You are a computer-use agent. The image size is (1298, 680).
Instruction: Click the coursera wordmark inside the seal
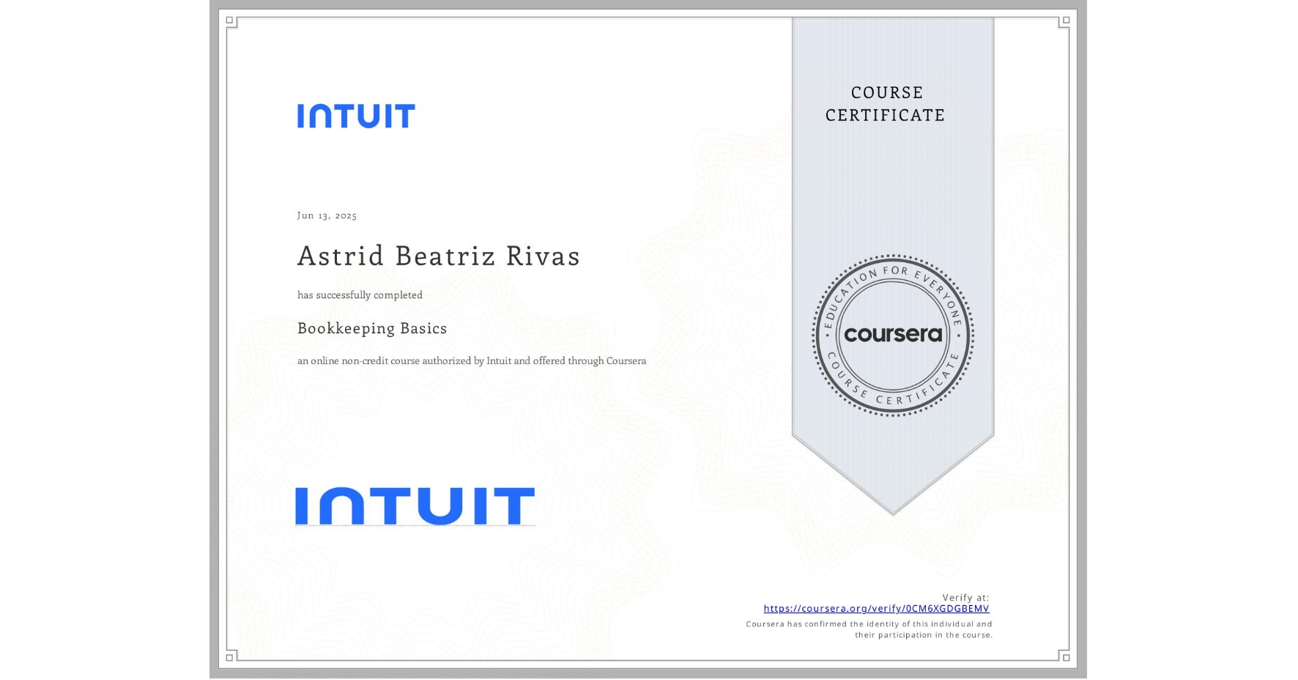tap(893, 336)
